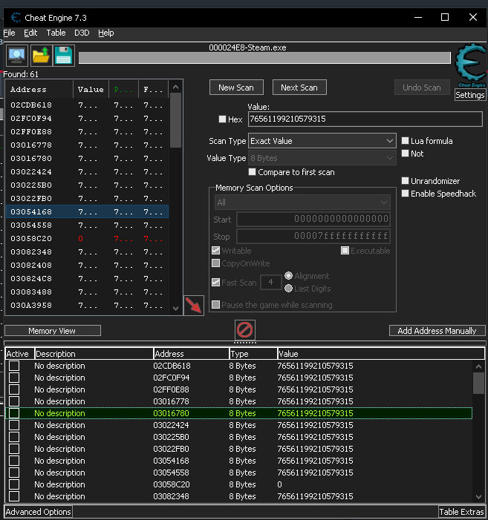Click the Open Process computer icon
Image resolution: width=488 pixels, height=520 pixels.
click(x=17, y=56)
